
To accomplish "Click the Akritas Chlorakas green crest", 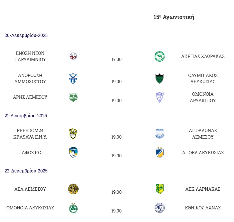I will point(160,56).
